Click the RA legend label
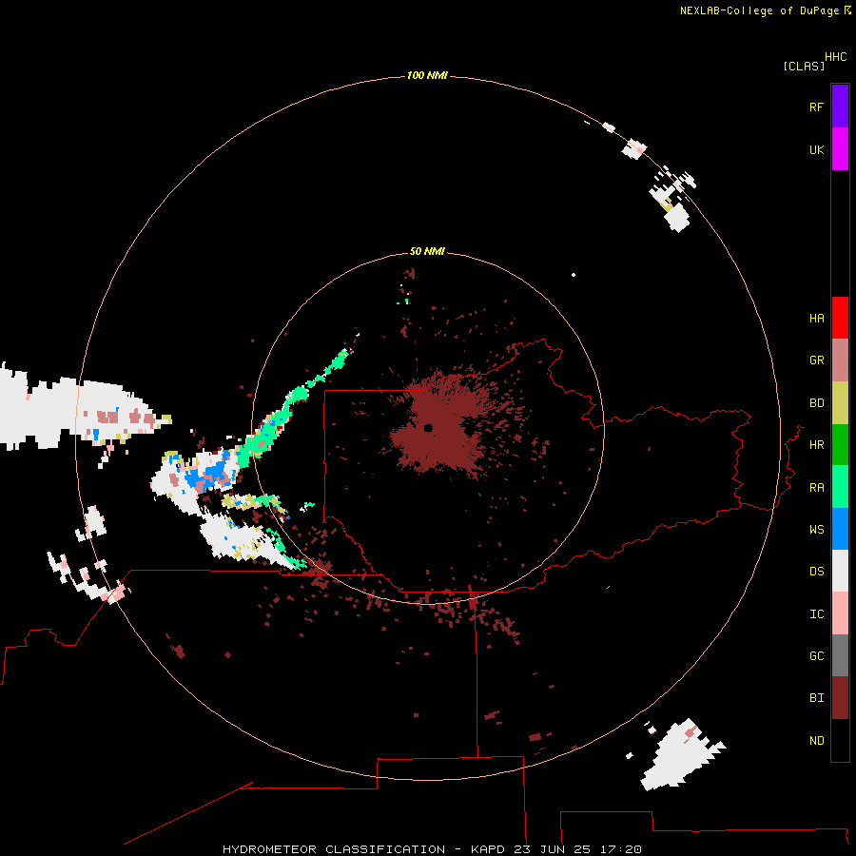The height and width of the screenshot is (856, 856). tap(816, 488)
